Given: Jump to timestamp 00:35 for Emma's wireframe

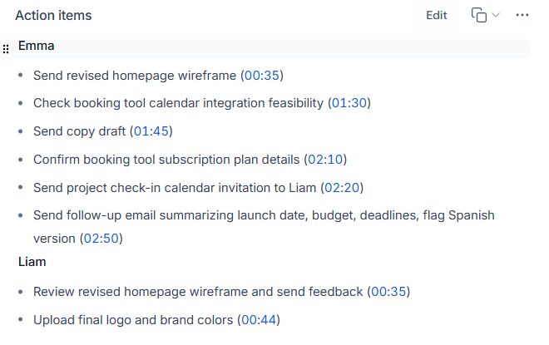Looking at the screenshot, I should (261, 75).
